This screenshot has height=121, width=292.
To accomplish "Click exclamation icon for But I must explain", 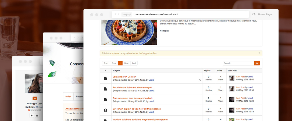I will [105, 111].
